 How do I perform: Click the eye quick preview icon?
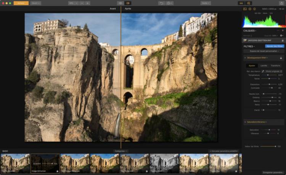121,3
